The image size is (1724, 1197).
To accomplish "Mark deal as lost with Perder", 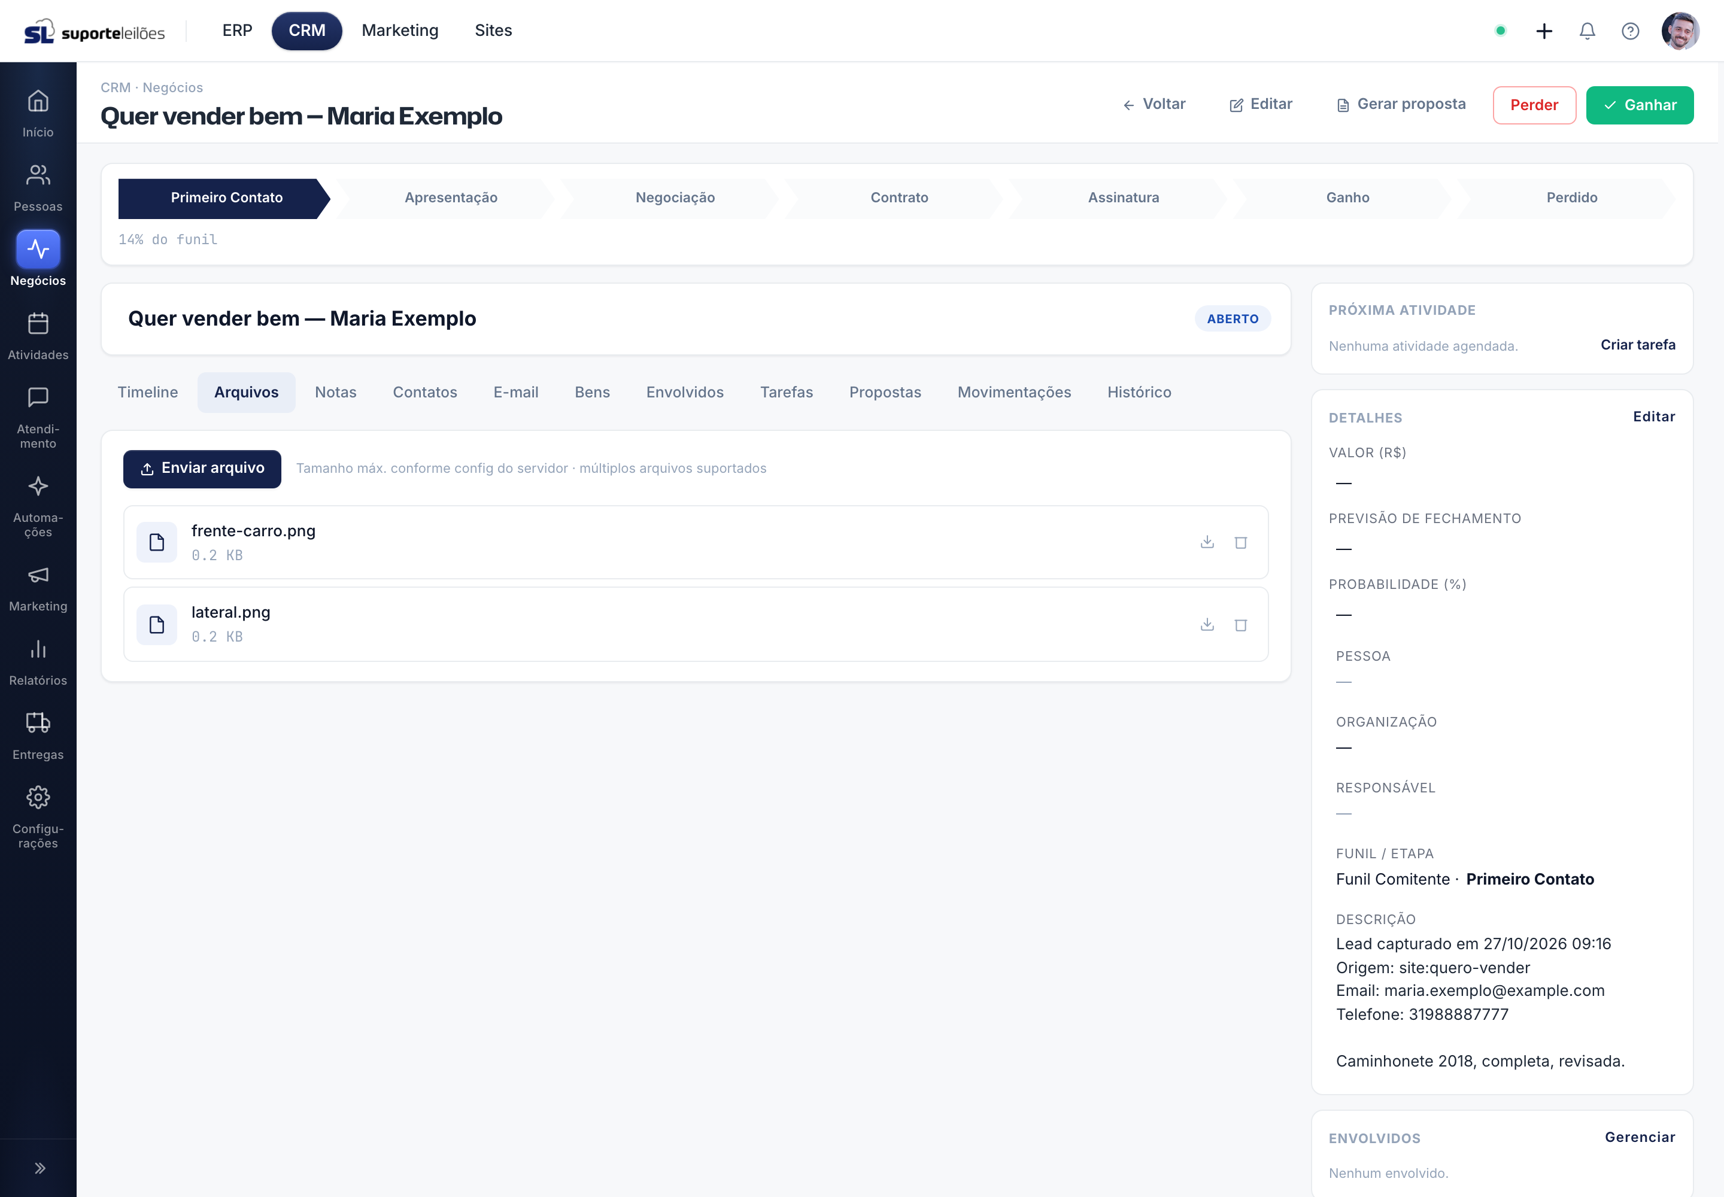I will (1534, 105).
